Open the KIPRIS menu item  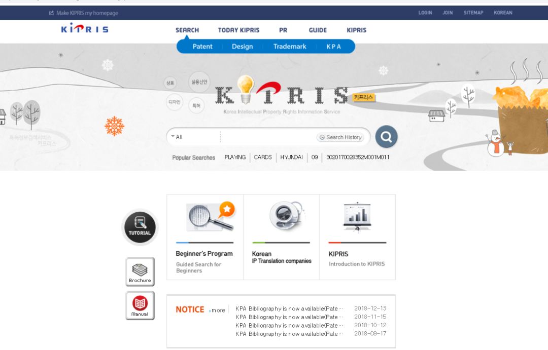click(357, 30)
